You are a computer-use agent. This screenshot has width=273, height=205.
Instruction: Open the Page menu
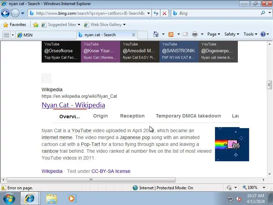(x=214, y=34)
